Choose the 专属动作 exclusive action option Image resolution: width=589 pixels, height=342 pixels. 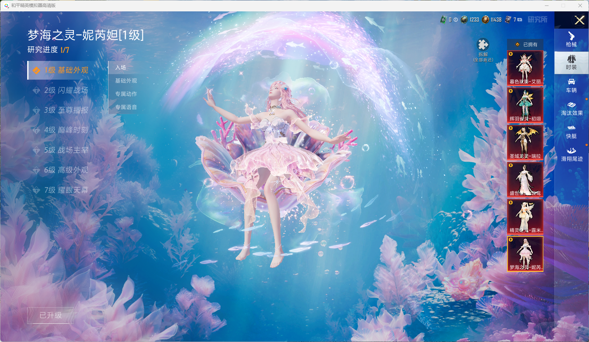click(126, 94)
